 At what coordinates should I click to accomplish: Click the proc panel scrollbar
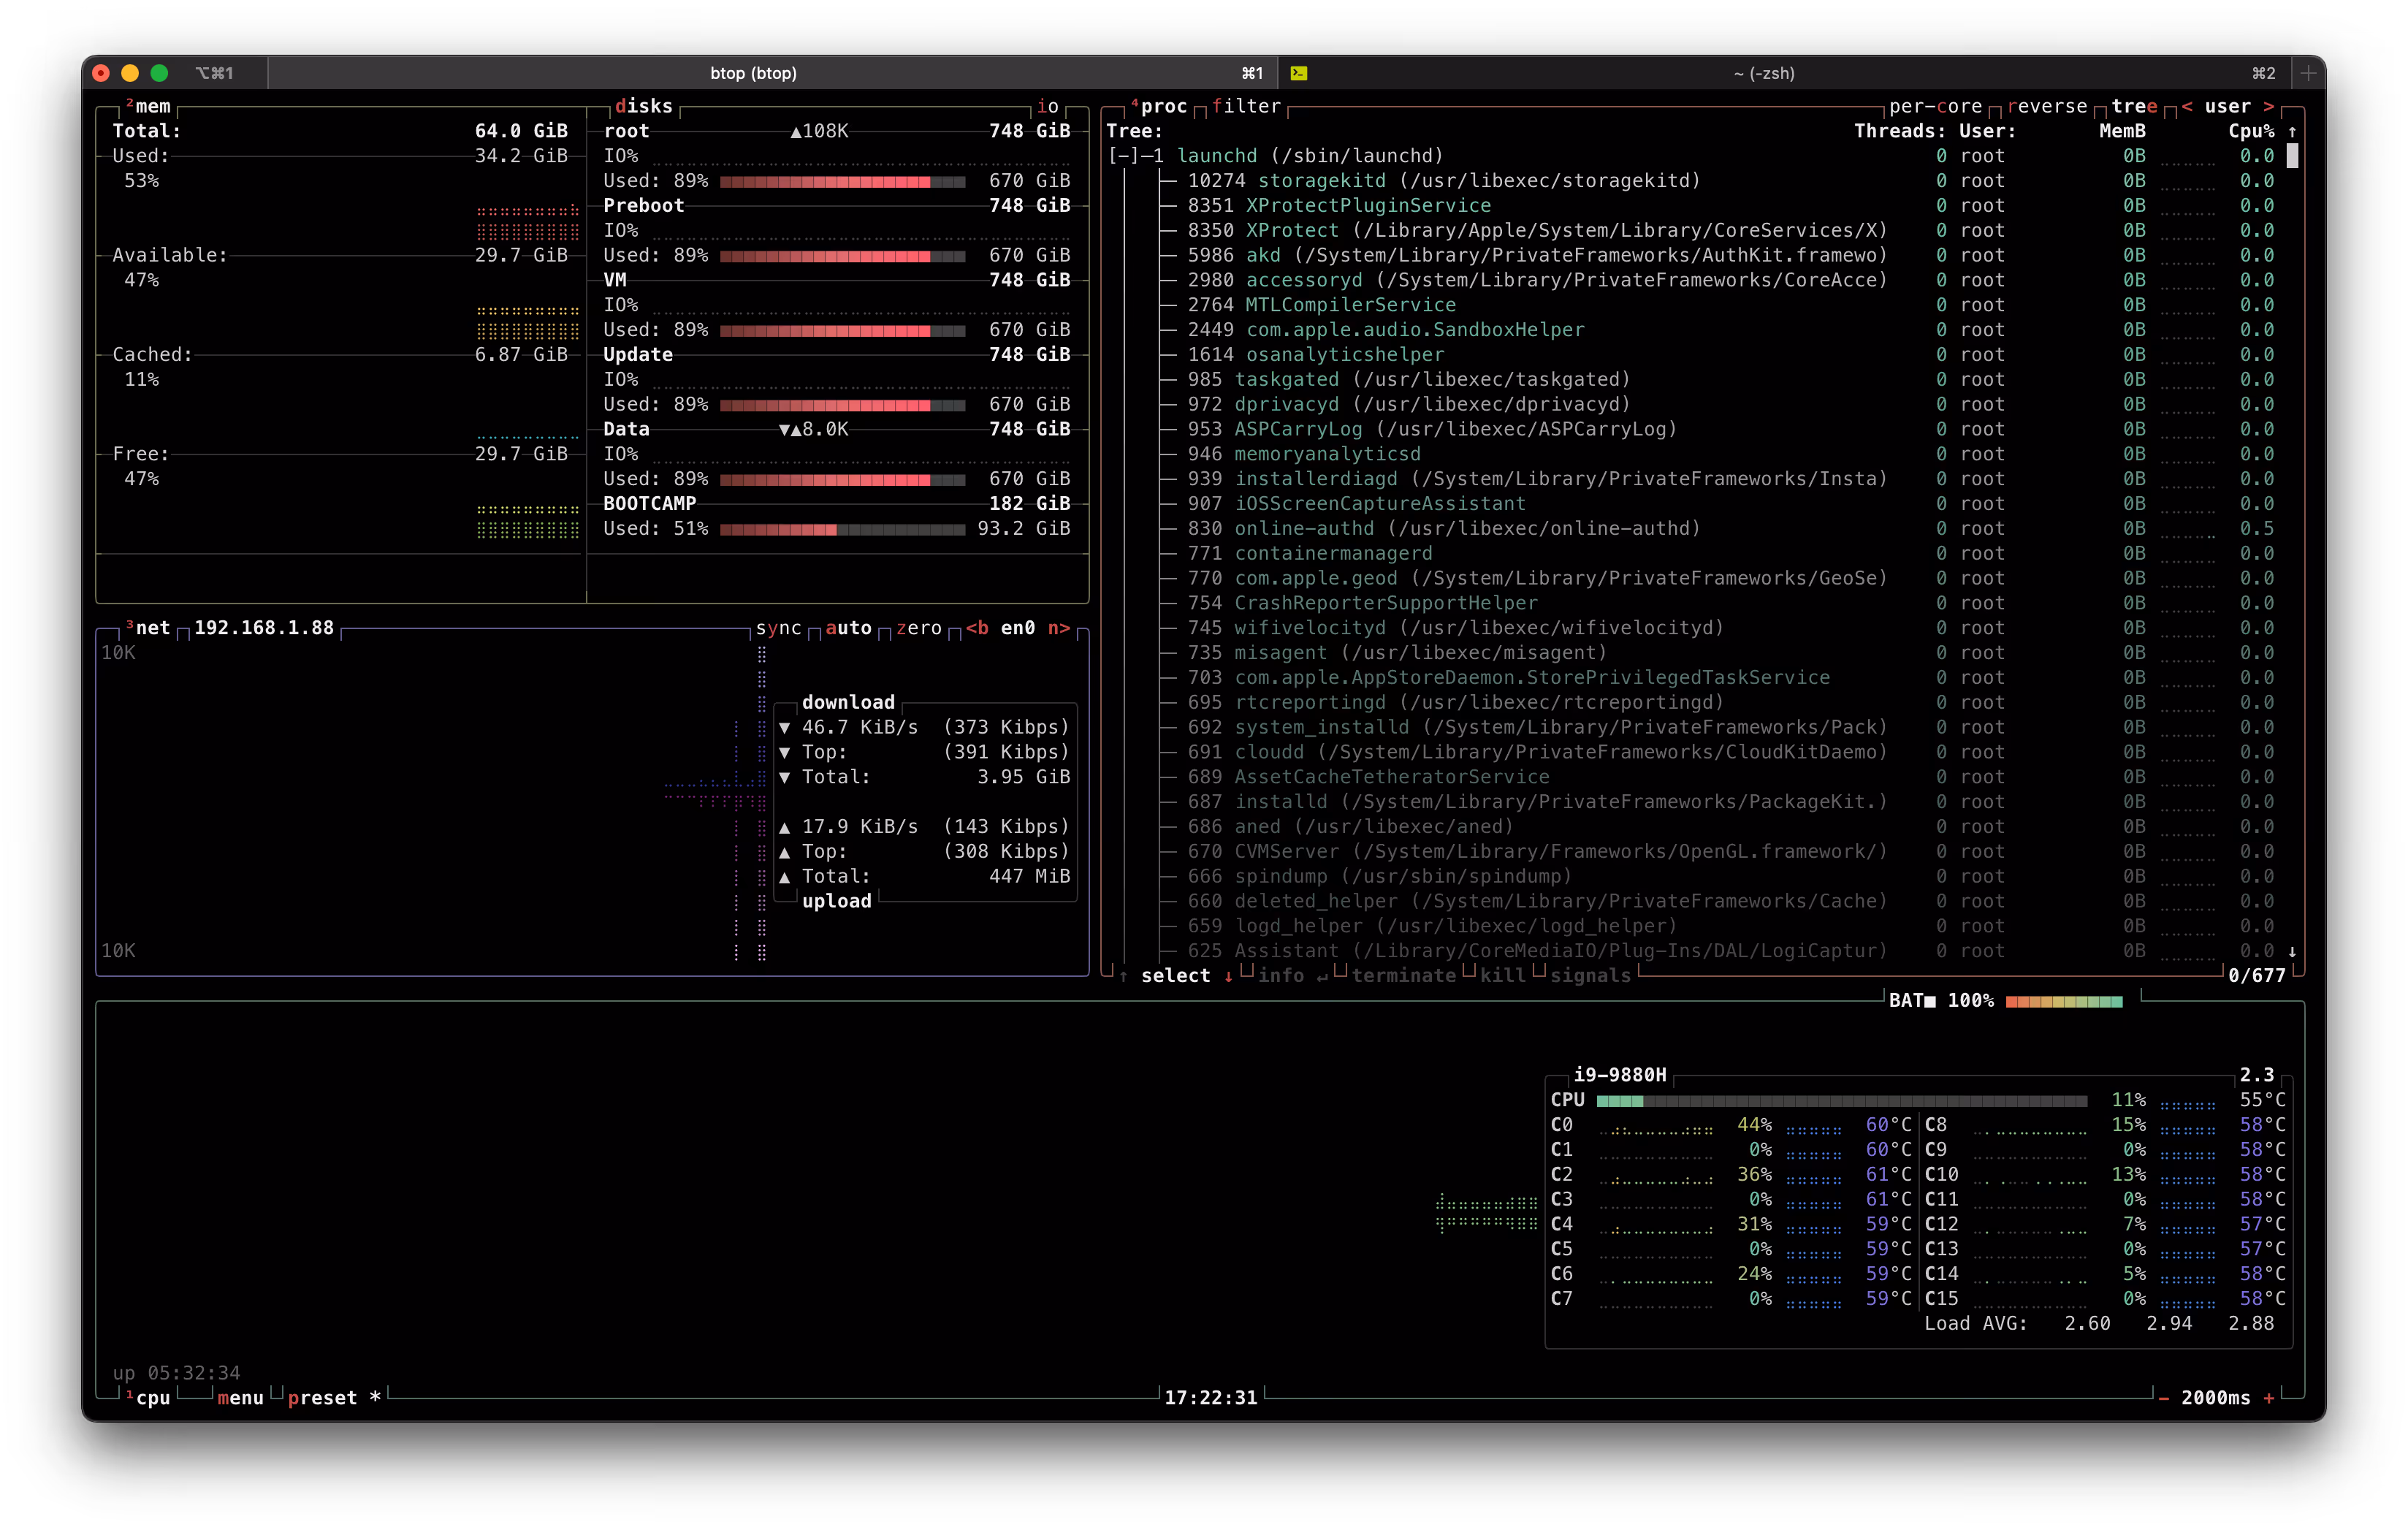pyautogui.click(x=2292, y=155)
